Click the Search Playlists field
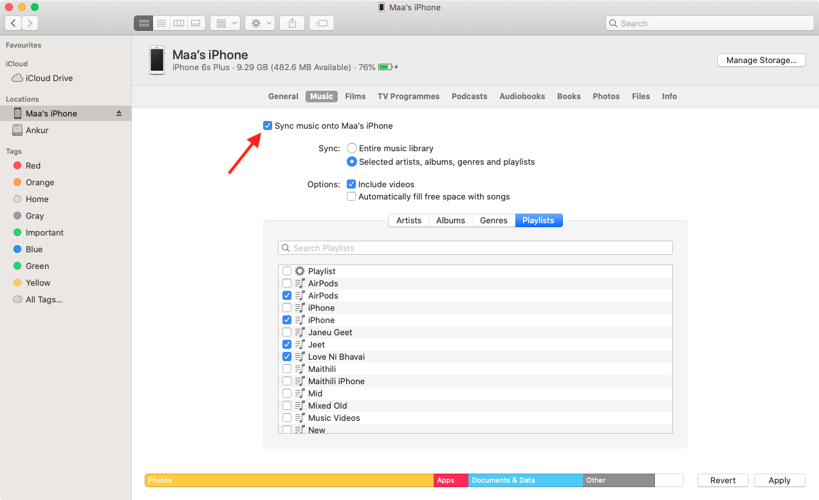This screenshot has height=500, width=819. (x=475, y=248)
